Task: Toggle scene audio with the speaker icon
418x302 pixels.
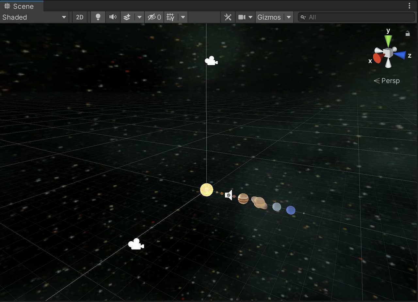Action: pyautogui.click(x=113, y=17)
